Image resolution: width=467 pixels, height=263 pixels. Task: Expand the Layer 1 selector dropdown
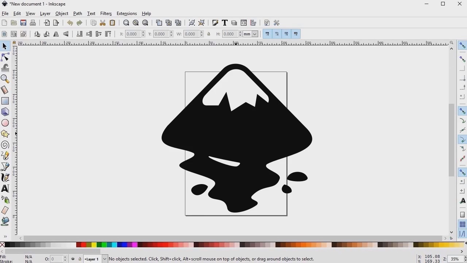pyautogui.click(x=105, y=259)
